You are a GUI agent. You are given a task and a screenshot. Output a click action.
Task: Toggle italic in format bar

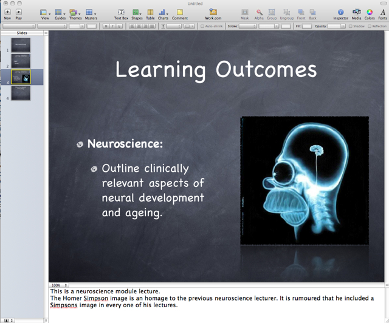[112, 26]
